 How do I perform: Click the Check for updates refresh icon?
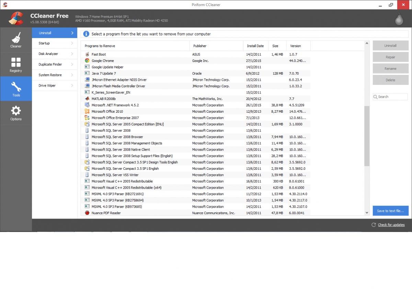pos(374,225)
